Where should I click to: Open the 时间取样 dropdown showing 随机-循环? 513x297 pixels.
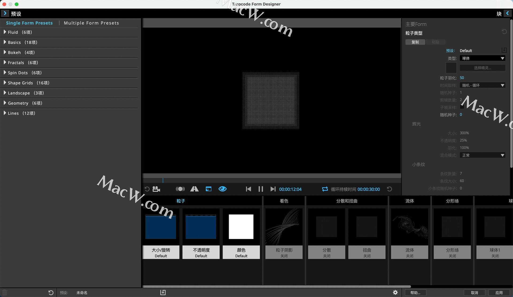pos(483,85)
